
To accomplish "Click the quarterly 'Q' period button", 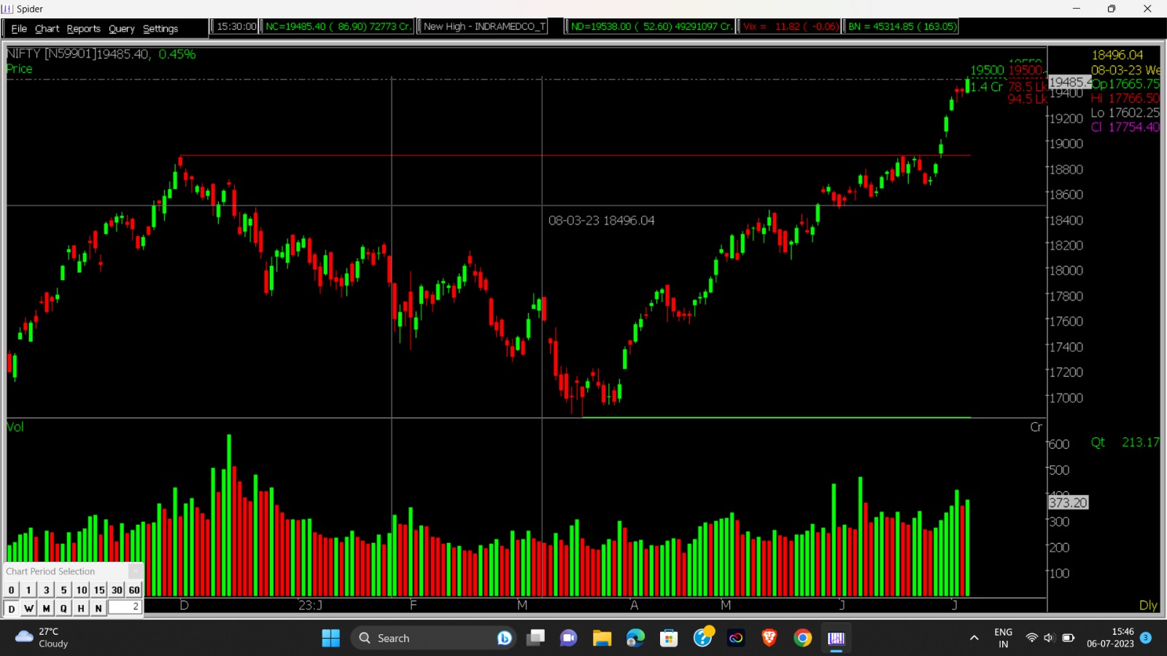I will (63, 608).
